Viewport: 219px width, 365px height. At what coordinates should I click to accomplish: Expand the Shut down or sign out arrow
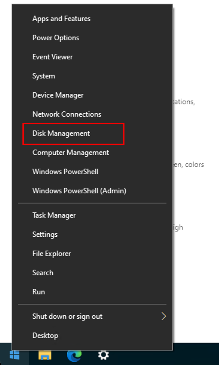(x=163, y=316)
